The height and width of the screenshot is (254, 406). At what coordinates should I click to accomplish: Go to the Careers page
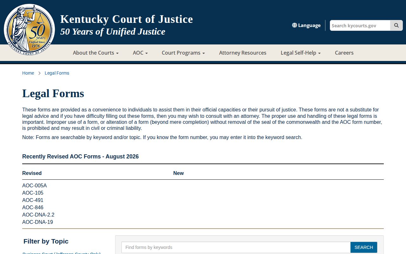344,53
